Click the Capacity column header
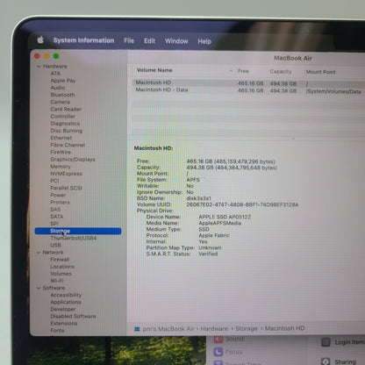Image resolution: width=365 pixels, height=365 pixels. click(x=281, y=71)
